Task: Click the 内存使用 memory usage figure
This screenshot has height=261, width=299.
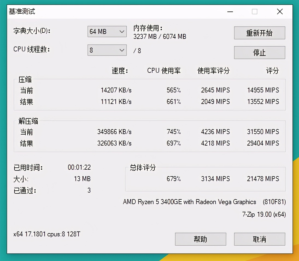Action: pyautogui.click(x=160, y=36)
